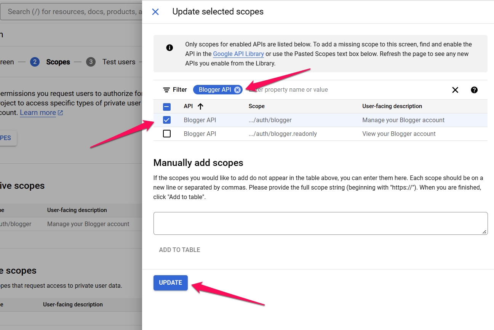Click the info icon in the notice box
Image resolution: width=494 pixels, height=330 pixels.
[169, 48]
